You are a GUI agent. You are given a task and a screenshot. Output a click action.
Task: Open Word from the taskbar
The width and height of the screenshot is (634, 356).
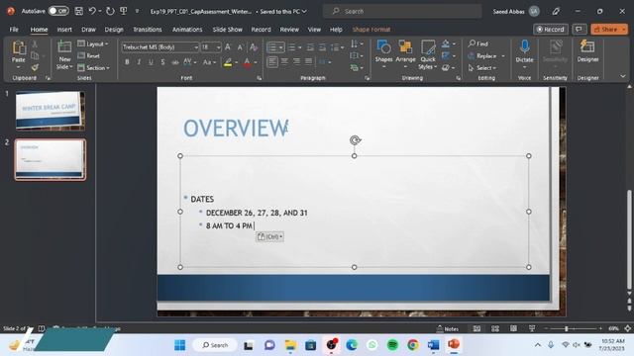coord(433,345)
